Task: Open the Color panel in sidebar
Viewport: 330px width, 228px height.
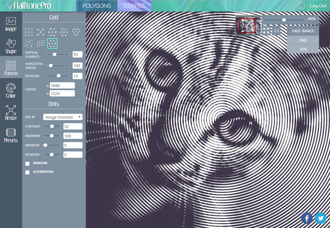Action: (x=11, y=91)
